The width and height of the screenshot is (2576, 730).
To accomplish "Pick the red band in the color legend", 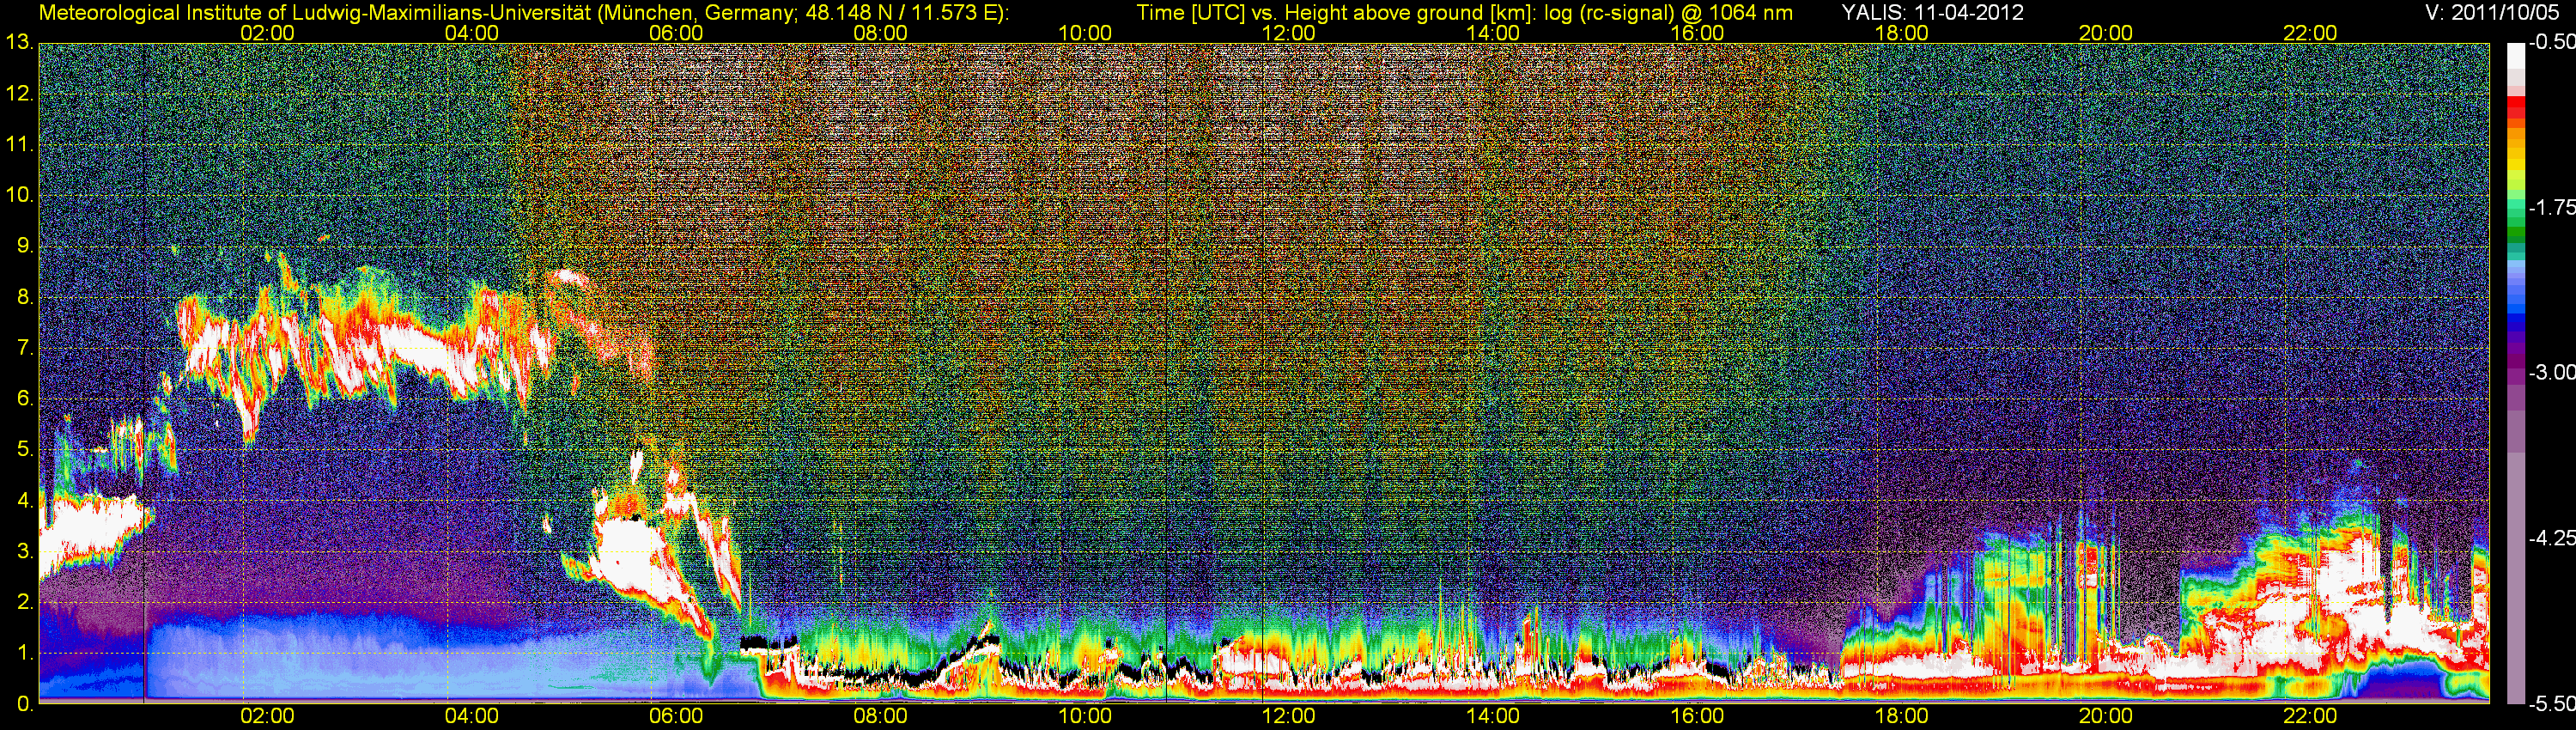I will [x=2515, y=108].
